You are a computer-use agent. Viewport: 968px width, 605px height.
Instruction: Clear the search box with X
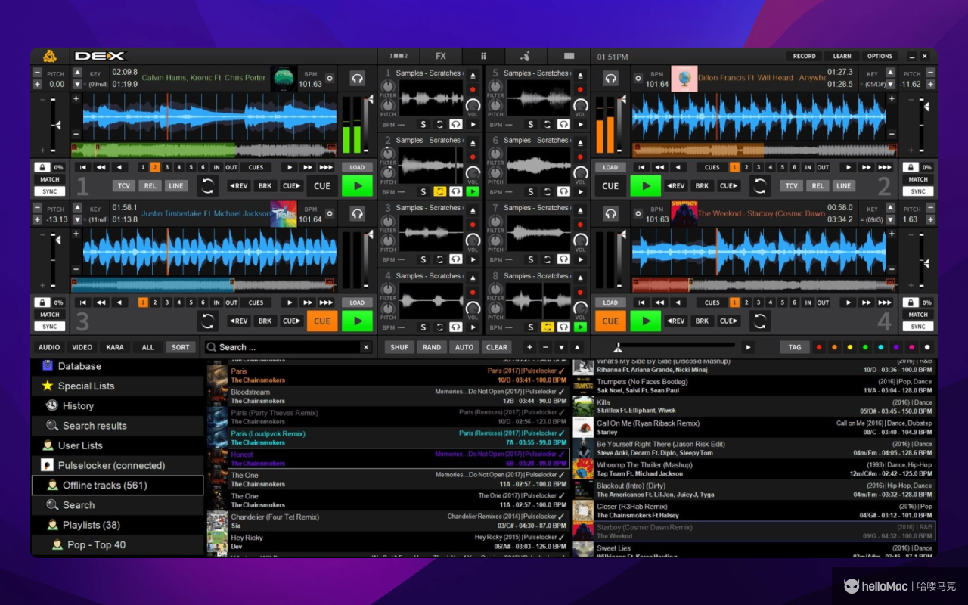click(x=366, y=347)
